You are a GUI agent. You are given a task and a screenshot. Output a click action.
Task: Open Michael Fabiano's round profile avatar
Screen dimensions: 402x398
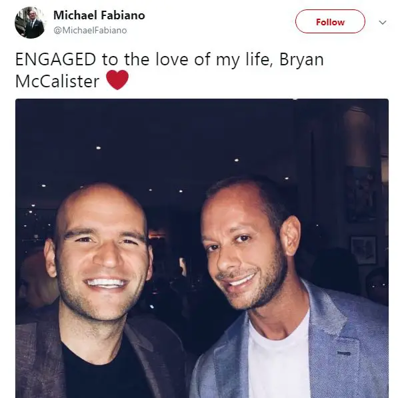pyautogui.click(x=30, y=23)
